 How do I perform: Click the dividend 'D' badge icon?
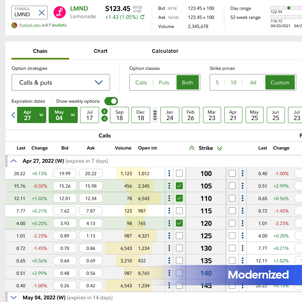(105, 119)
